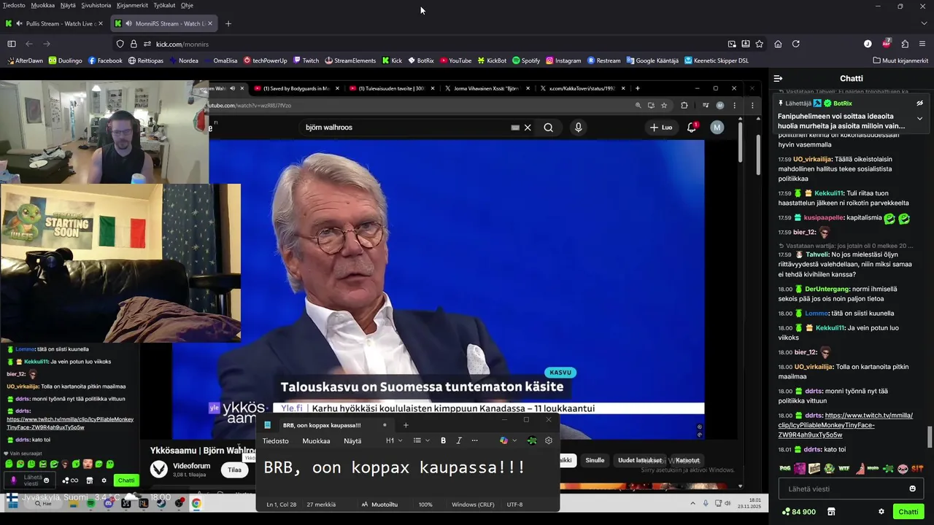
Task: Open the tab list dropdown arrow
Action: tap(922, 23)
